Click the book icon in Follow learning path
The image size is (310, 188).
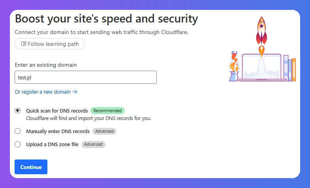click(24, 44)
